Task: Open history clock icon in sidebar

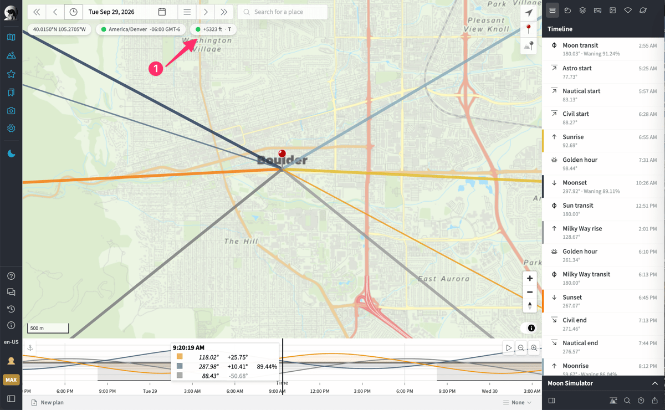Action: [11, 309]
